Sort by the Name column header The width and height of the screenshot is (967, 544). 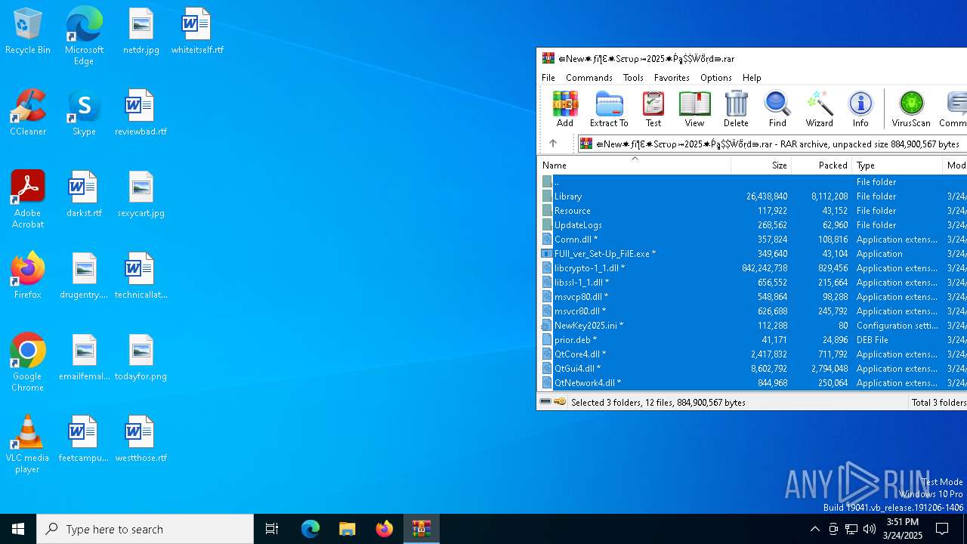click(634, 165)
